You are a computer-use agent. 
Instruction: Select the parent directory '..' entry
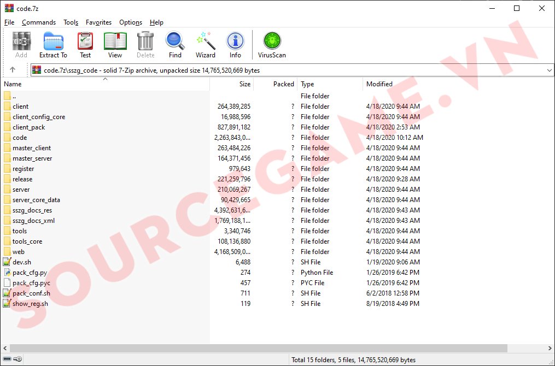[x=14, y=96]
